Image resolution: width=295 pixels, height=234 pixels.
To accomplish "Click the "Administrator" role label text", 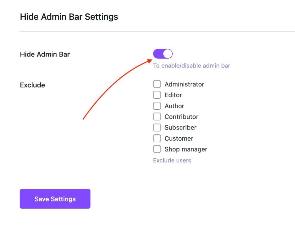I will click(x=184, y=84).
